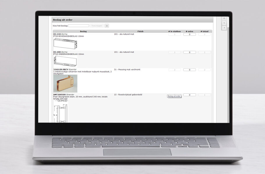The height and width of the screenshot is (174, 265).
Task: Click the 'AMT200500' article code
Action: tap(60, 95)
